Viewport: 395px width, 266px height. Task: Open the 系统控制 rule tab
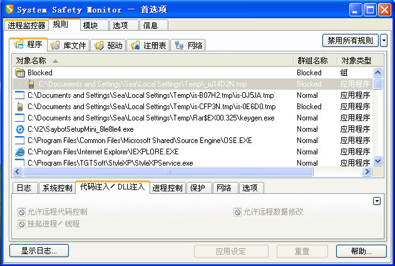57,188
